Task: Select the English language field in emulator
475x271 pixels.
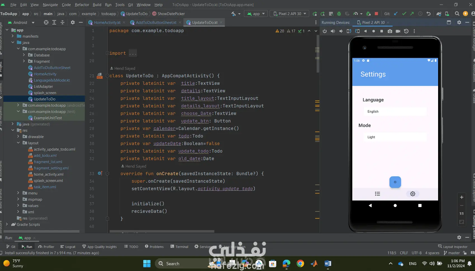Action: pos(395,111)
